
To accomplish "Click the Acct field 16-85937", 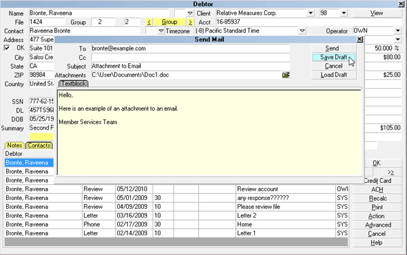I will [309, 22].
